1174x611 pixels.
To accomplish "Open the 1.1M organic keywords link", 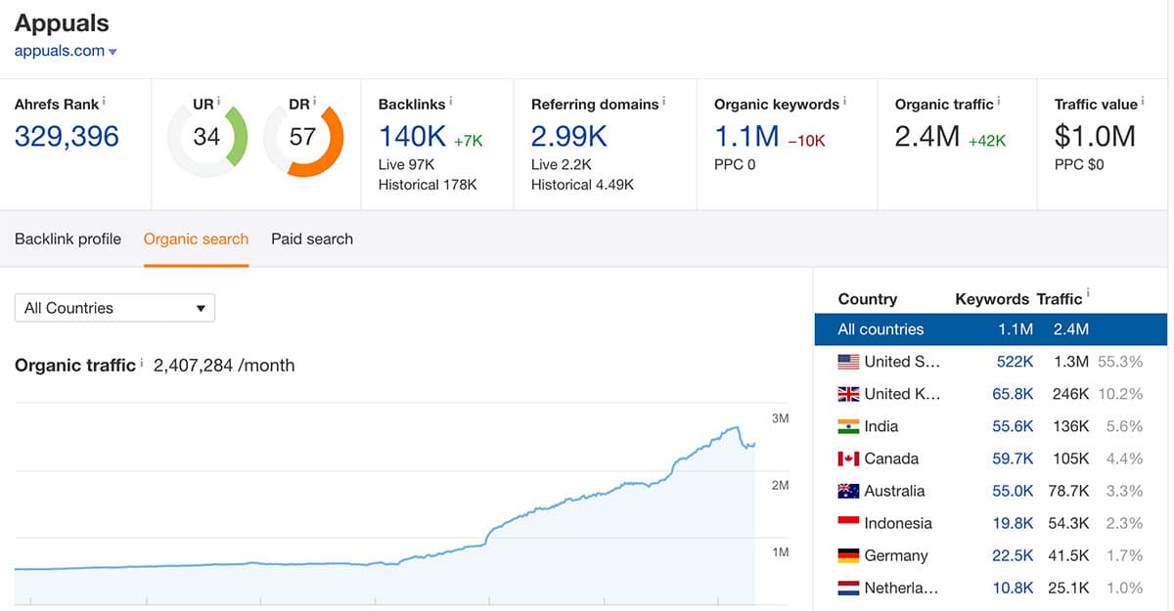I will pyautogui.click(x=746, y=136).
